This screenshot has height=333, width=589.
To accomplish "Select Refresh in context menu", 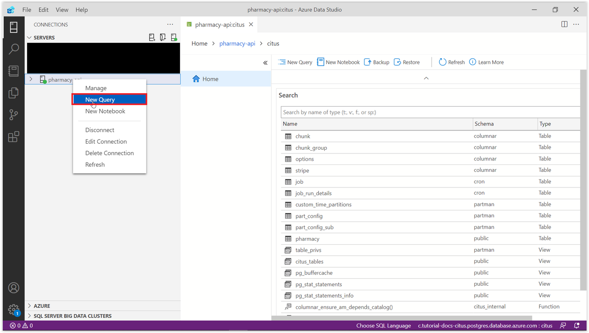I will point(110,164).
